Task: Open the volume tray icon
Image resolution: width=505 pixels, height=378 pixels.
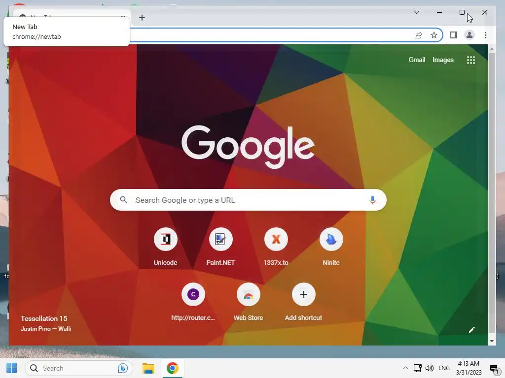Action: [430, 368]
